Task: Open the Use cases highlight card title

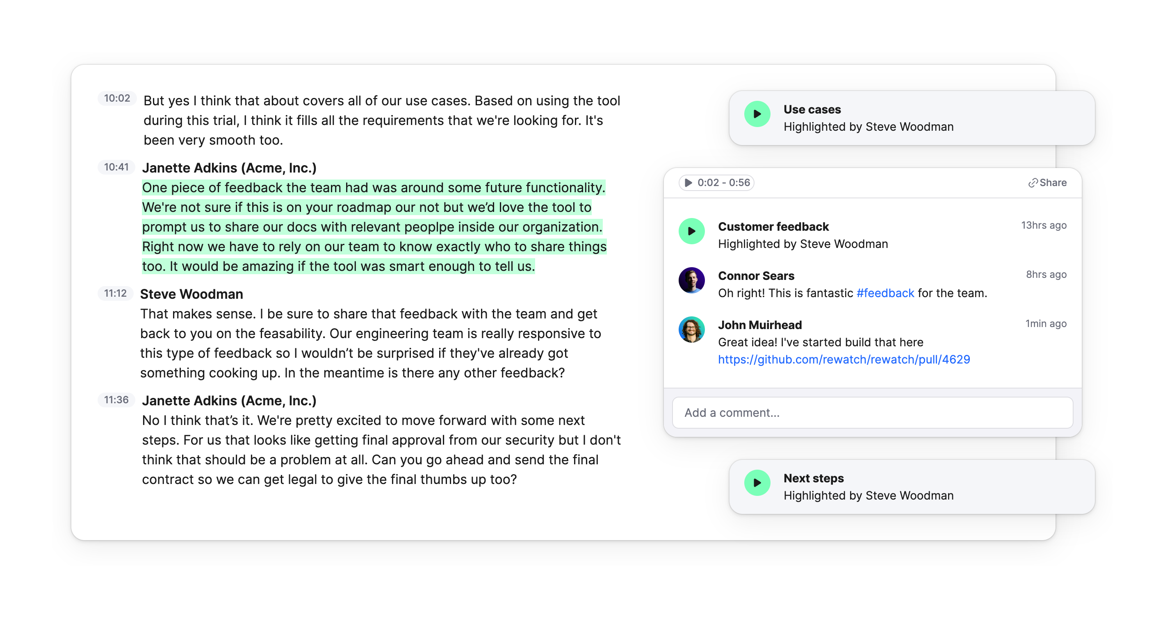Action: 812,109
